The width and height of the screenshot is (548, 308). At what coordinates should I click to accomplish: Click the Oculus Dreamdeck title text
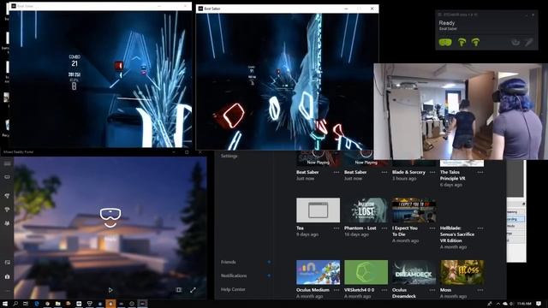tap(404, 293)
